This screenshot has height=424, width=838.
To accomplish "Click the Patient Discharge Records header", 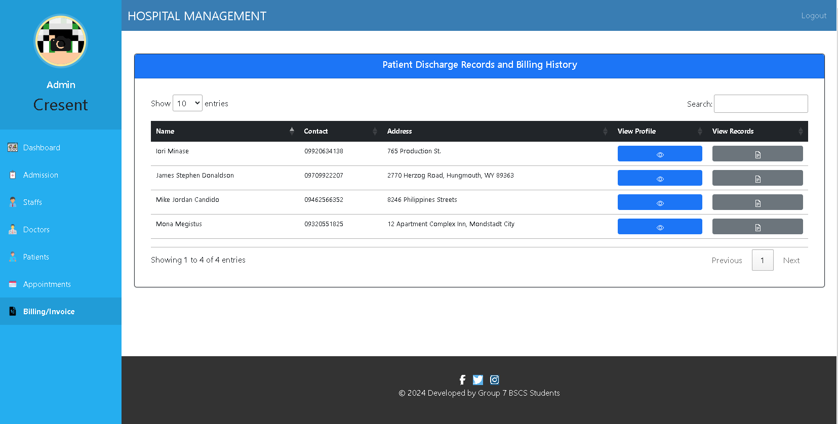I will point(480,65).
